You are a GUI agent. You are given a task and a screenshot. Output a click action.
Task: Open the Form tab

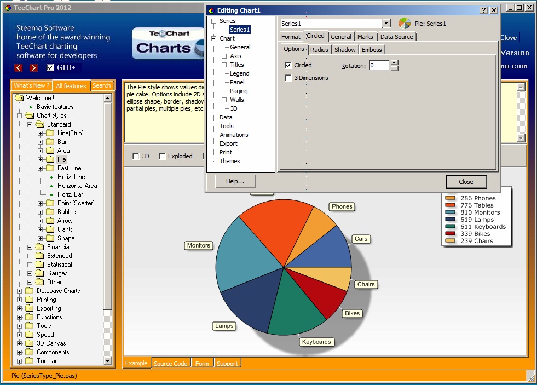(x=202, y=364)
